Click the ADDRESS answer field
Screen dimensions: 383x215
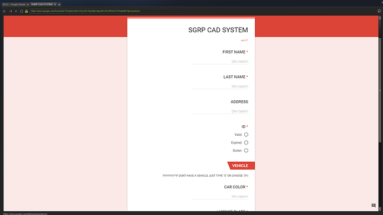click(x=220, y=111)
